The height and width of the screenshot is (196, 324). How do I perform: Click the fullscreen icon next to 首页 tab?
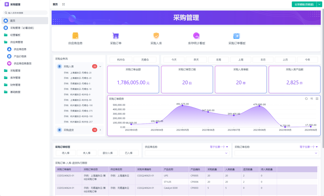point(63,4)
